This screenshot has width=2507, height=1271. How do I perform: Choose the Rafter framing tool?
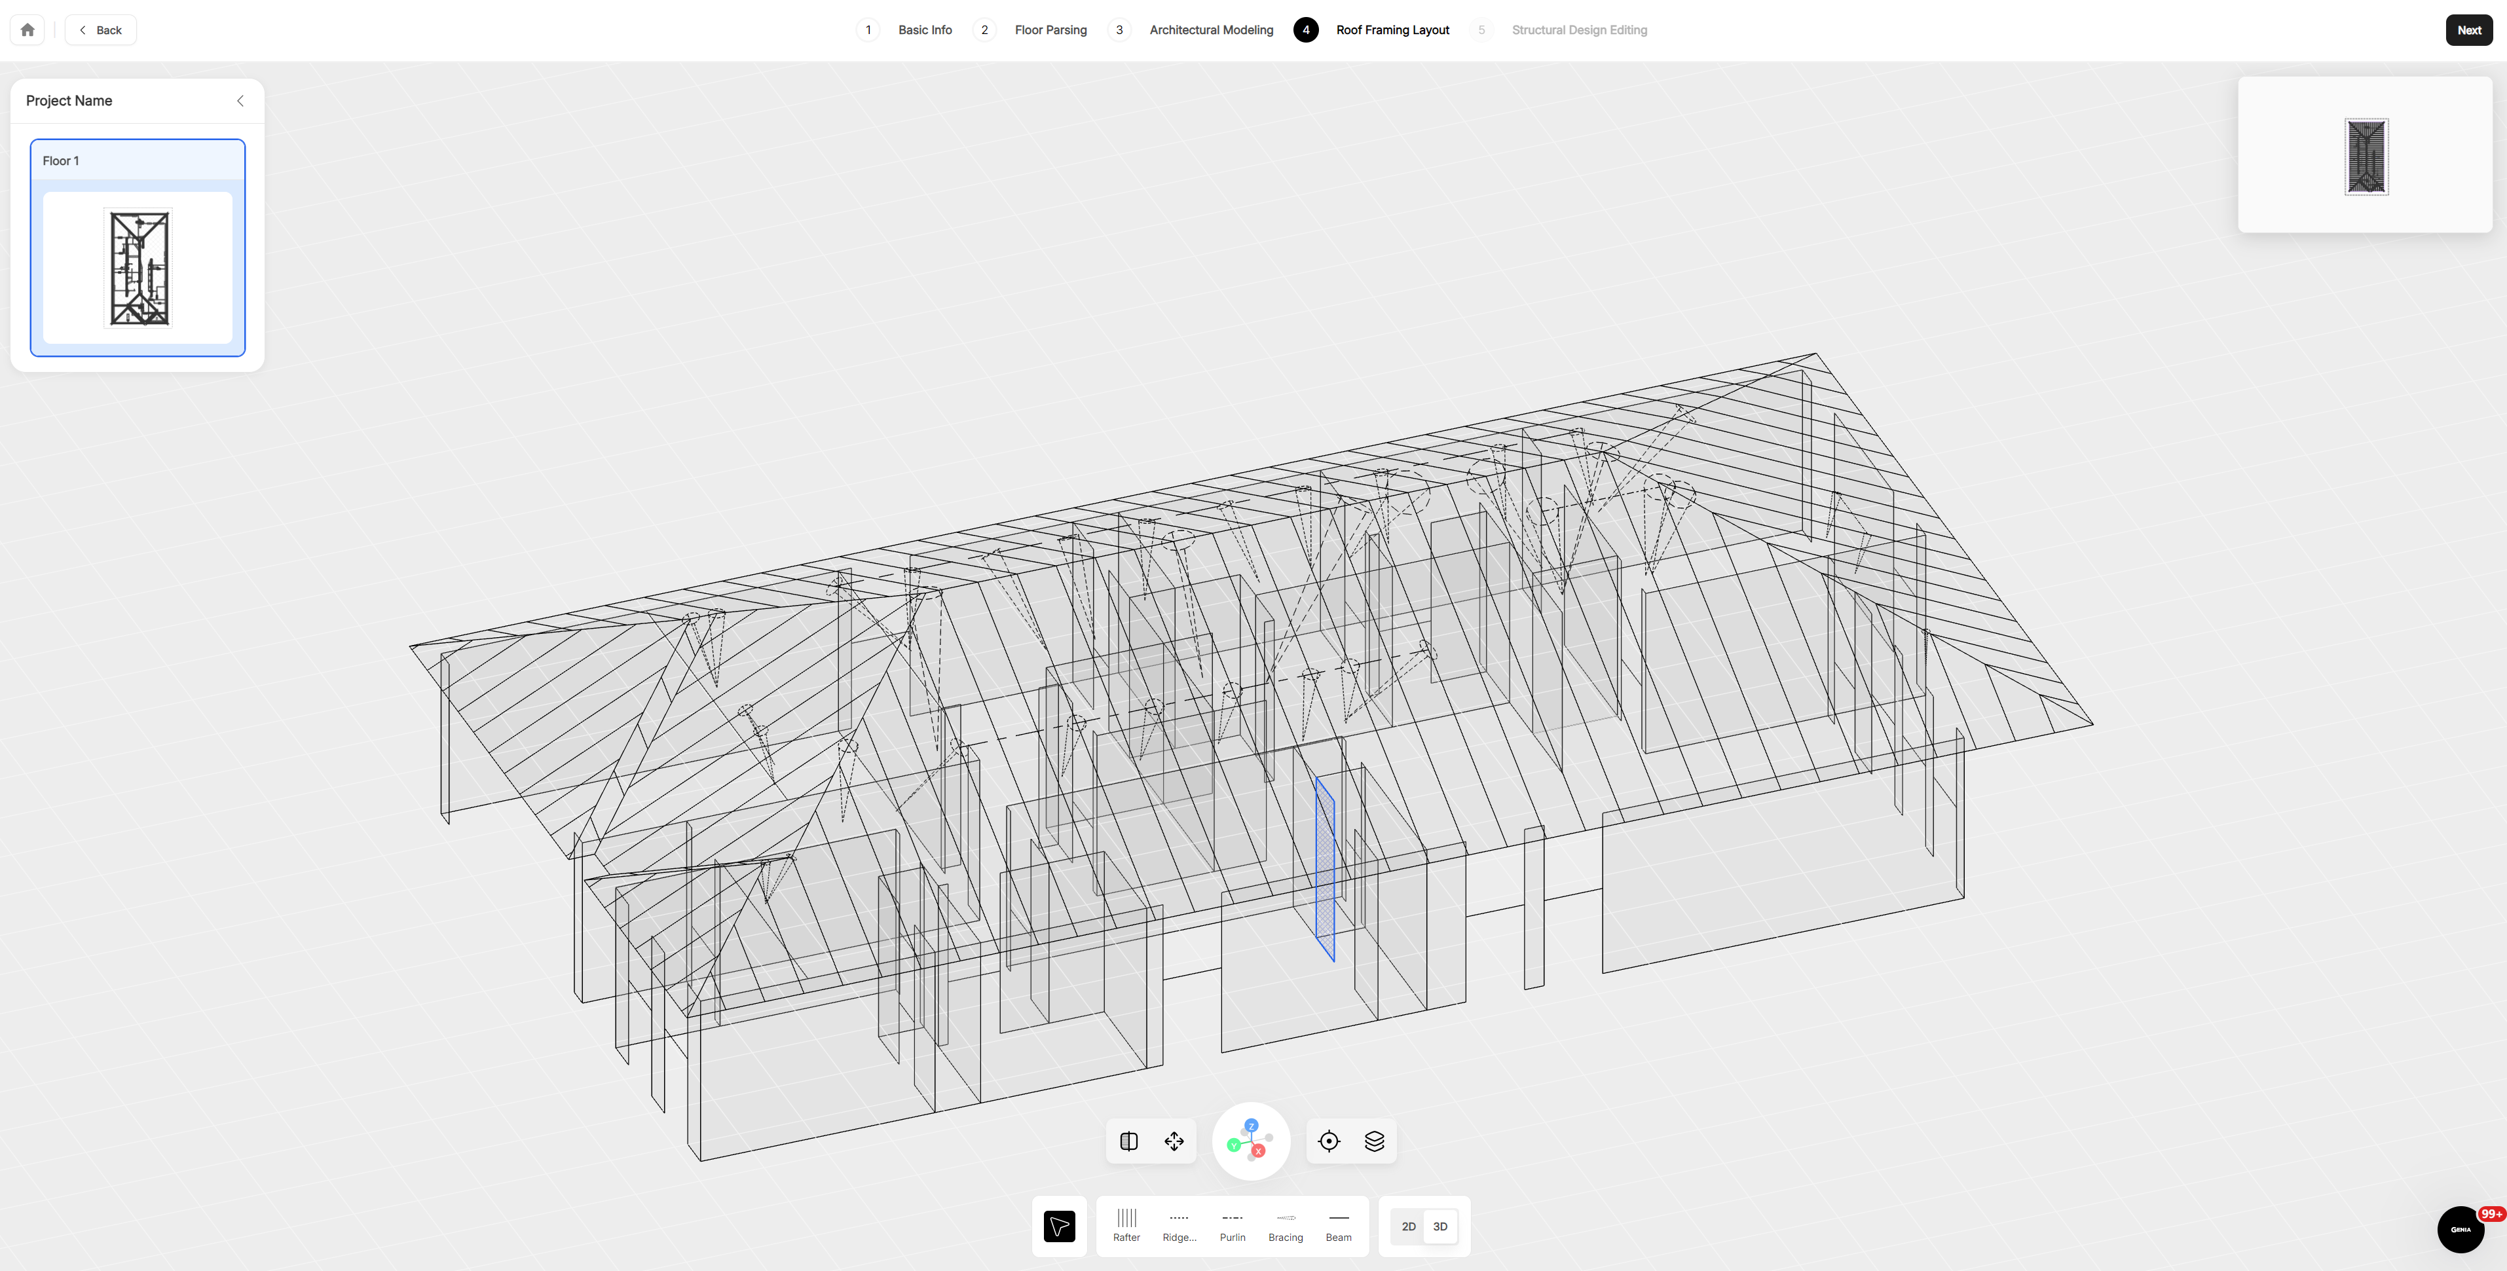pos(1126,1226)
